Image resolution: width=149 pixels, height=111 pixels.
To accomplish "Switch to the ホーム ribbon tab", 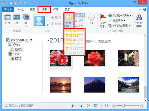I will pos(20,9).
